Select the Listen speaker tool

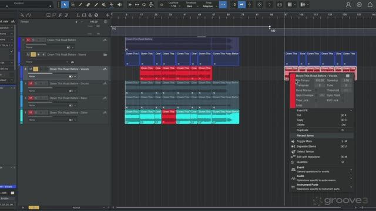click(x=119, y=5)
